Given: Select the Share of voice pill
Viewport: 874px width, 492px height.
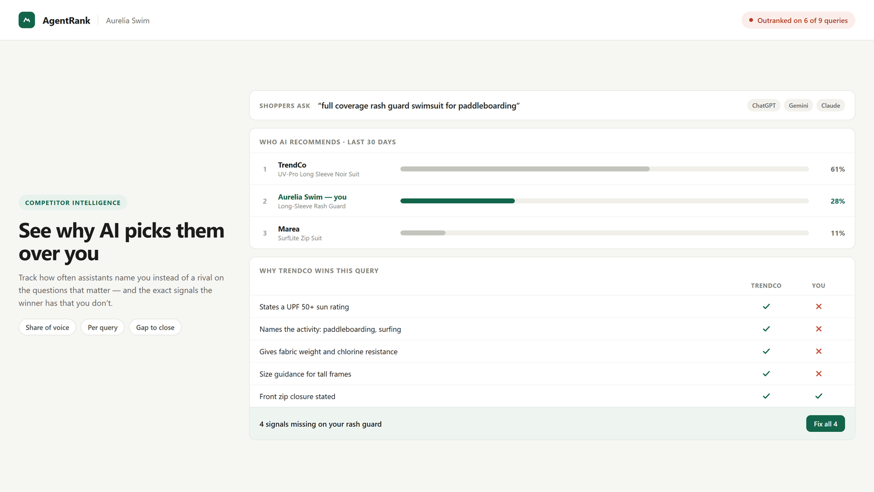Looking at the screenshot, I should pyautogui.click(x=48, y=327).
